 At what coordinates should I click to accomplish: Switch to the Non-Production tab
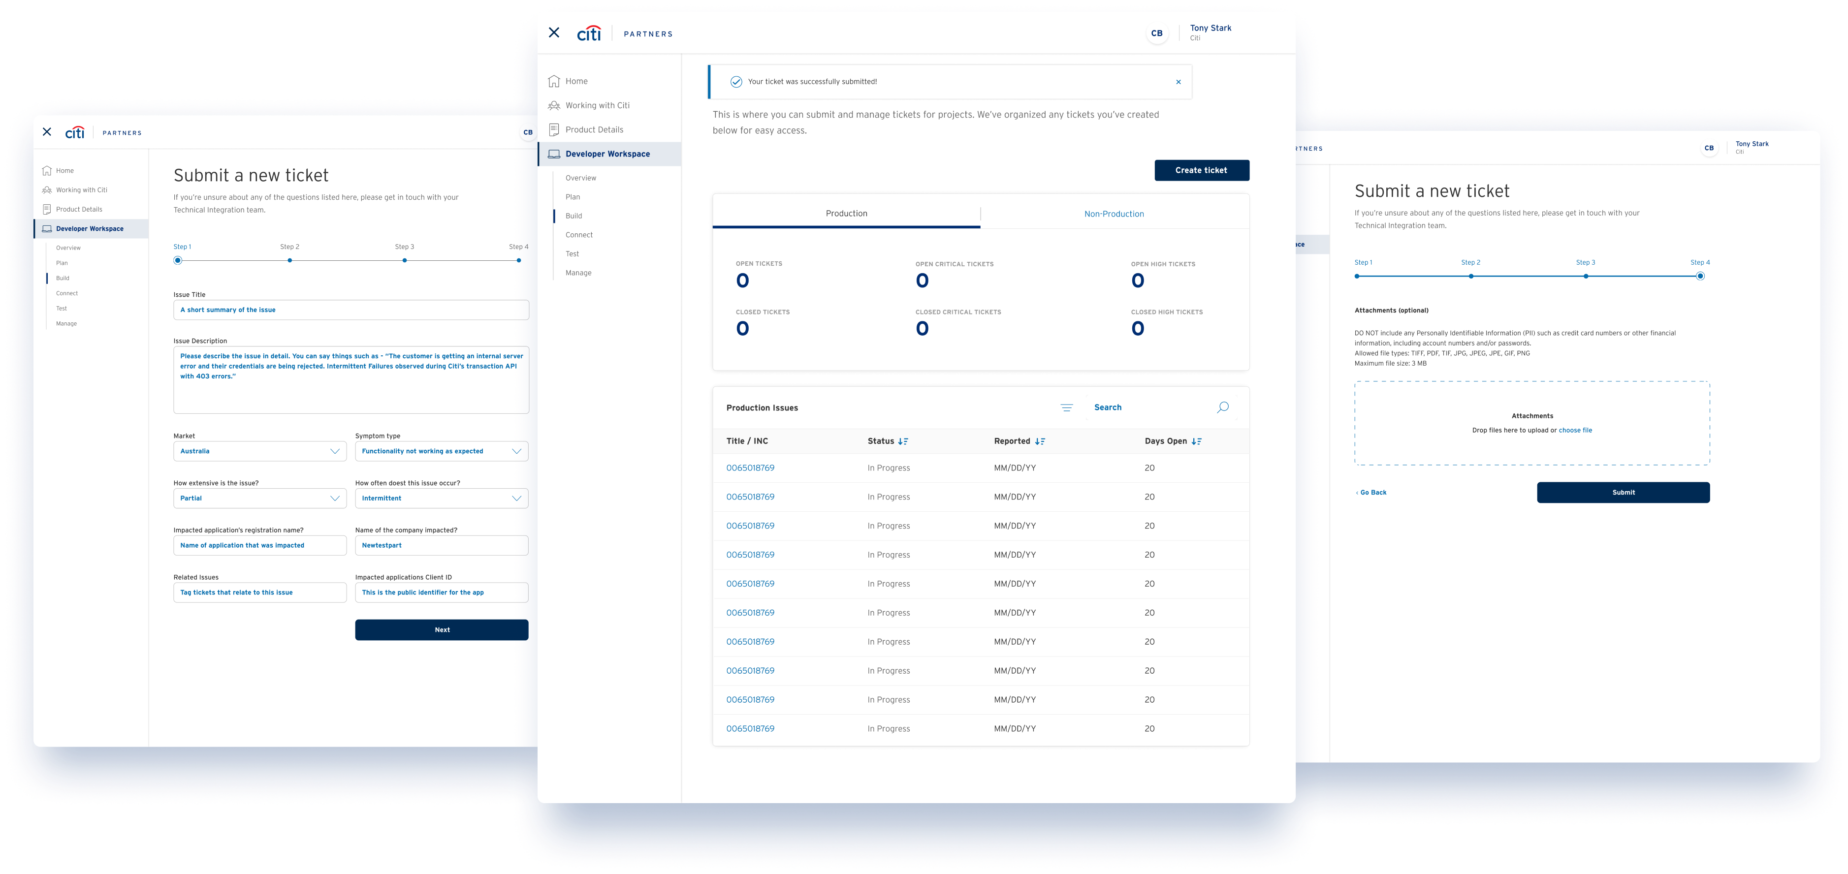point(1114,214)
